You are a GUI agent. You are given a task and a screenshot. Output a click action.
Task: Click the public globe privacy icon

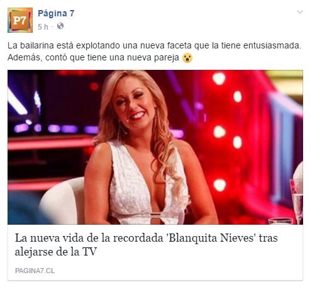pos(60,26)
